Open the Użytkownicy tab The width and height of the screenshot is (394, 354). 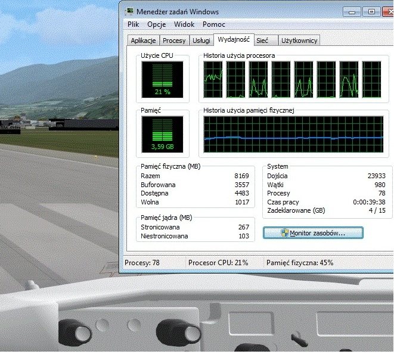(x=300, y=41)
